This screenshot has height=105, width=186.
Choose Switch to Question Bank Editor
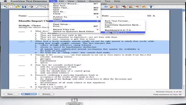pyautogui.click(x=75, y=32)
